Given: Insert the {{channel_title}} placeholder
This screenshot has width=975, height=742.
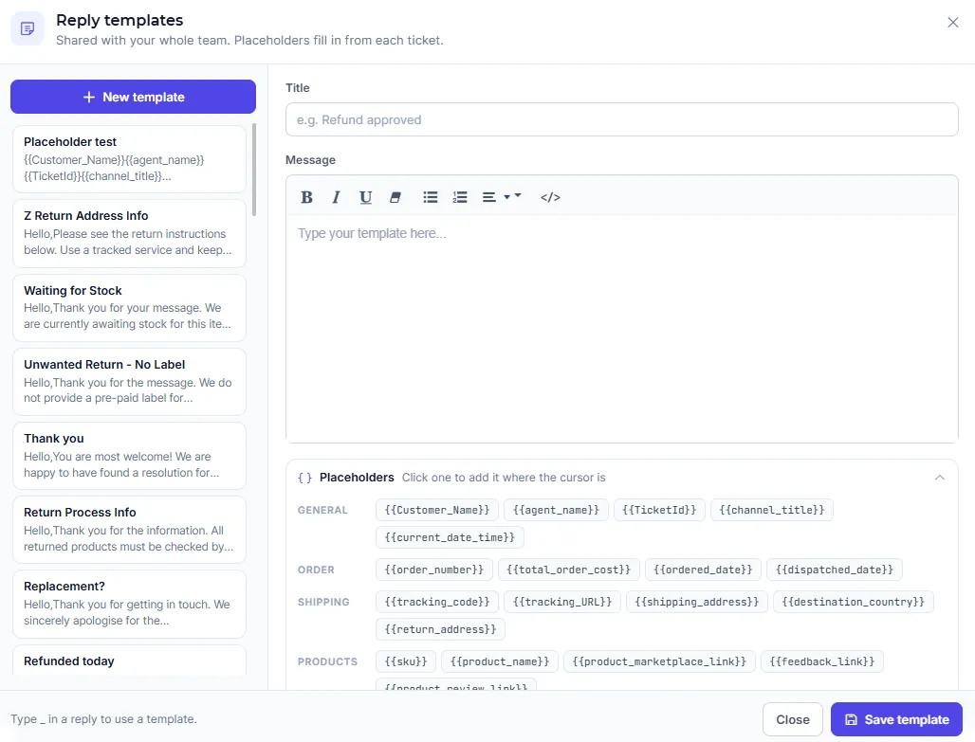Looking at the screenshot, I should [x=772, y=510].
